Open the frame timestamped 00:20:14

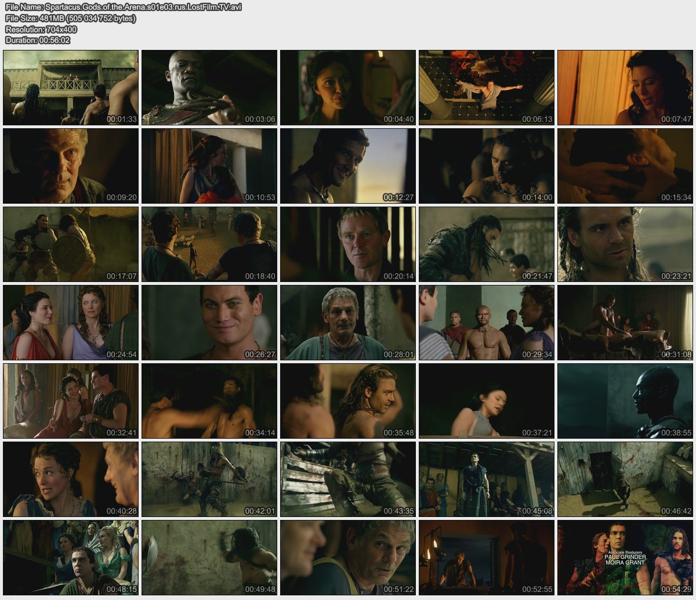pos(348,244)
